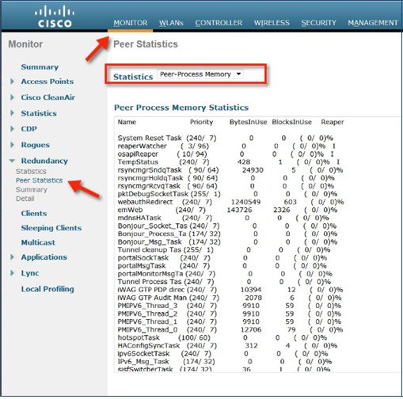Image resolution: width=403 pixels, height=399 pixels.
Task: Open the Local Profiling link
Action: click(48, 289)
